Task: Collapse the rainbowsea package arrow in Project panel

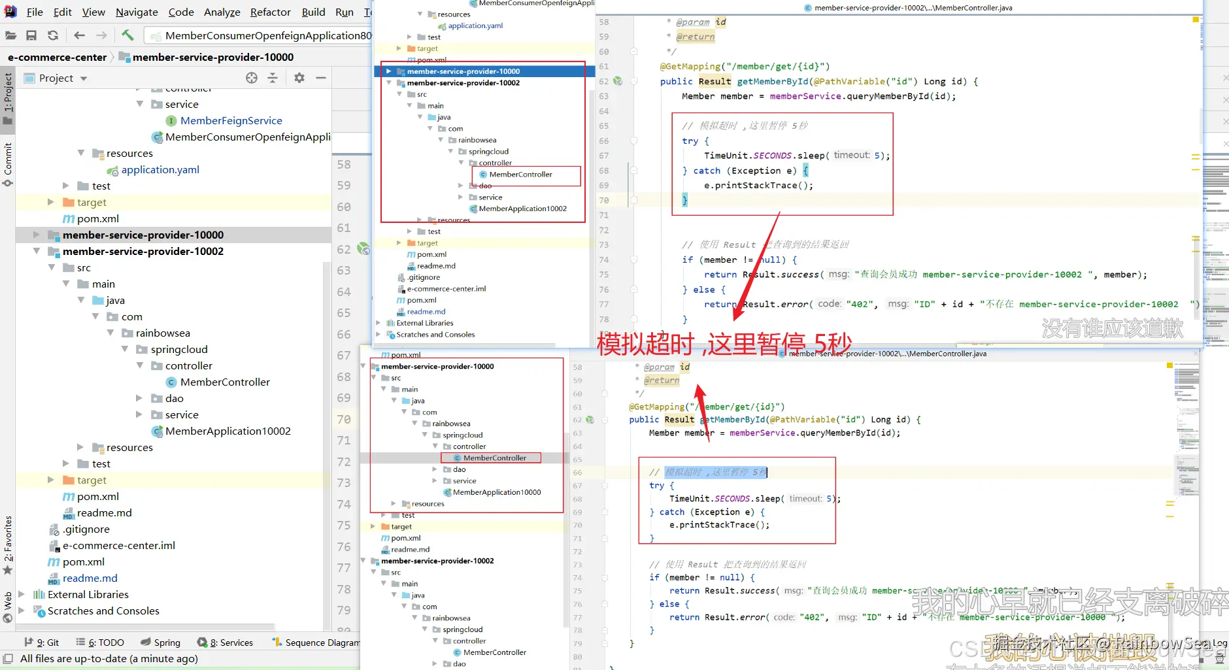Action: tap(110, 333)
